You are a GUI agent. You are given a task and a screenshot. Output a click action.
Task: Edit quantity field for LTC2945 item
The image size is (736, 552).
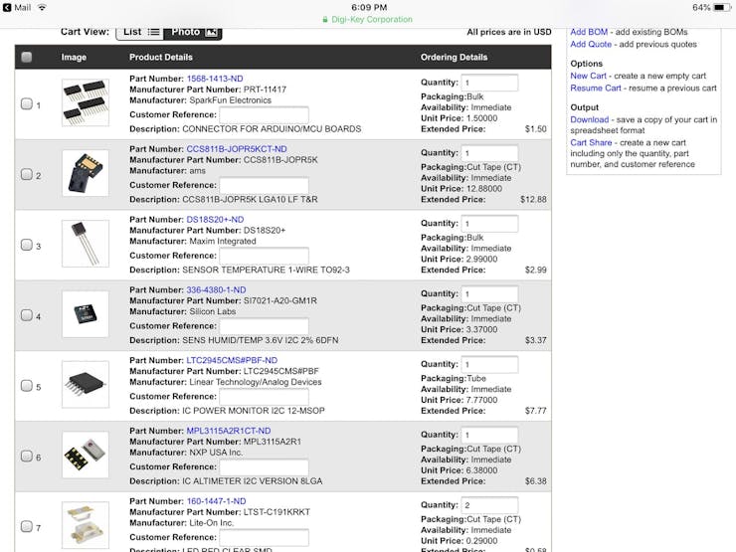click(489, 364)
